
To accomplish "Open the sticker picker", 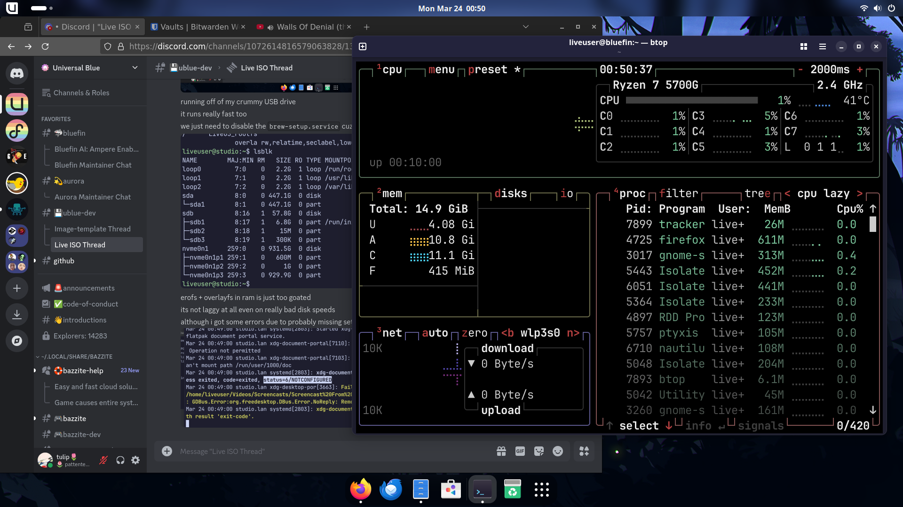I will pyautogui.click(x=539, y=451).
